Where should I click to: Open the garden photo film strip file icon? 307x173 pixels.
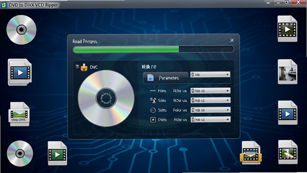click(288, 152)
